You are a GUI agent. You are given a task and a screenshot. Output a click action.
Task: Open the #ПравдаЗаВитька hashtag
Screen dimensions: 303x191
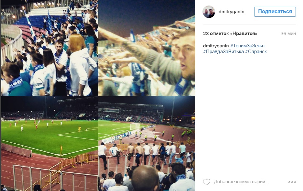coord(223,52)
